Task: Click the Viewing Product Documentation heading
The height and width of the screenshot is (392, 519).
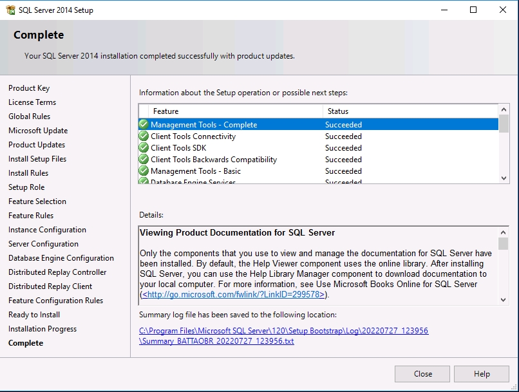Action: [238, 232]
